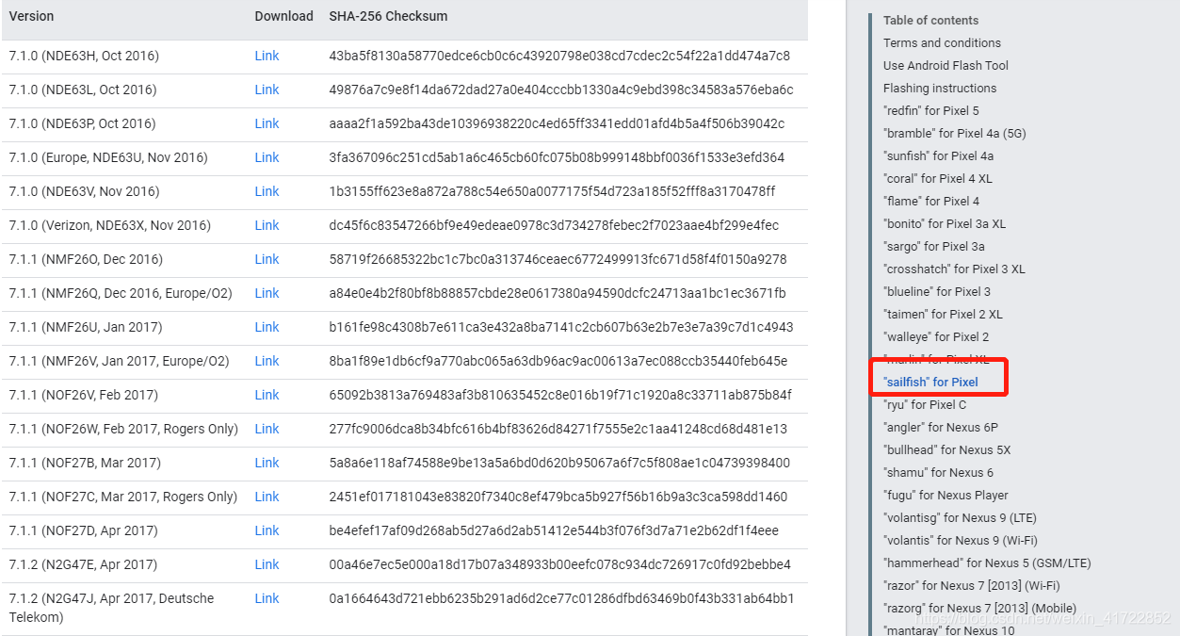
Task: Open download Link for 7.1.0 (NDE63H, Oct 2016)
Action: [267, 56]
